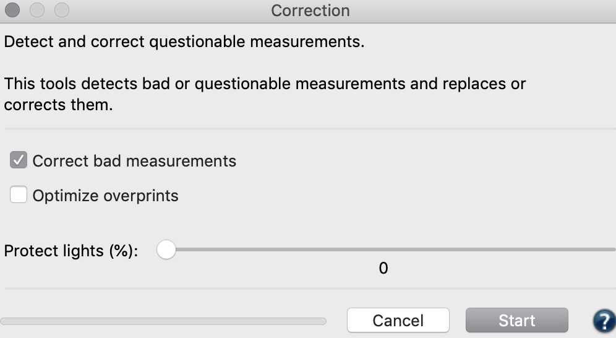Disable the Correct bad measurements checkbox
The image size is (616, 338).
19,161
